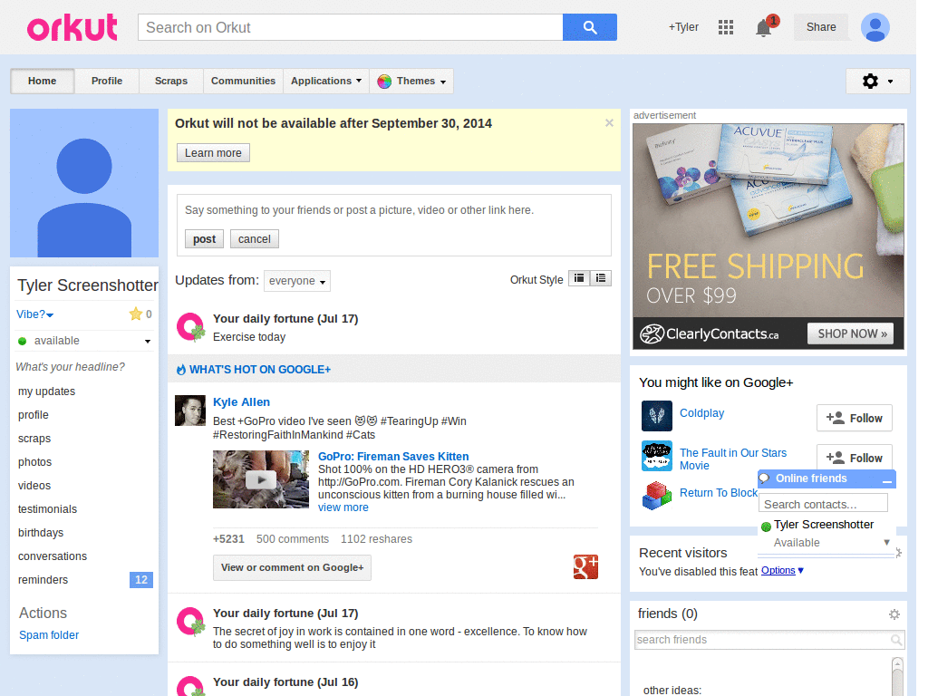
Task: Open the Options dropdown in Recent visitors
Action: click(x=782, y=571)
